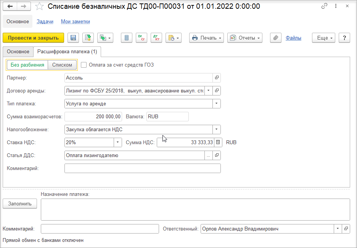Image resolution: width=357 pixels, height=248 pixels.
Task: Open the Задачи navigation link
Action: [x=45, y=22]
